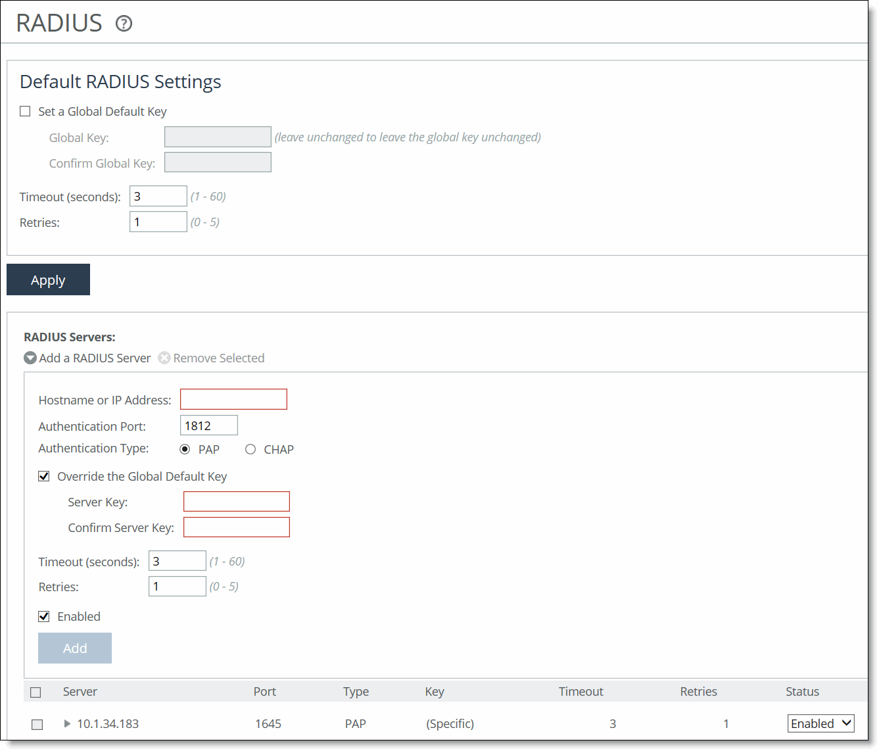Toggle the select-all checkbox in the table header
Viewport: 879px width, 751px height.
tap(36, 692)
